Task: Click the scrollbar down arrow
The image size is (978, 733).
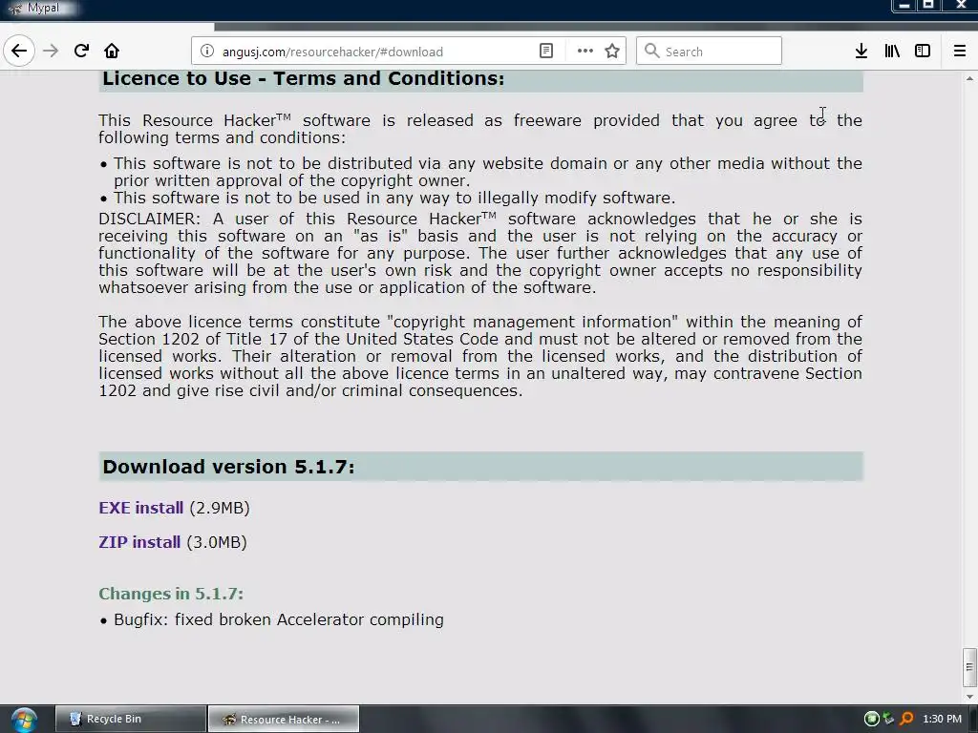Action: (969, 697)
